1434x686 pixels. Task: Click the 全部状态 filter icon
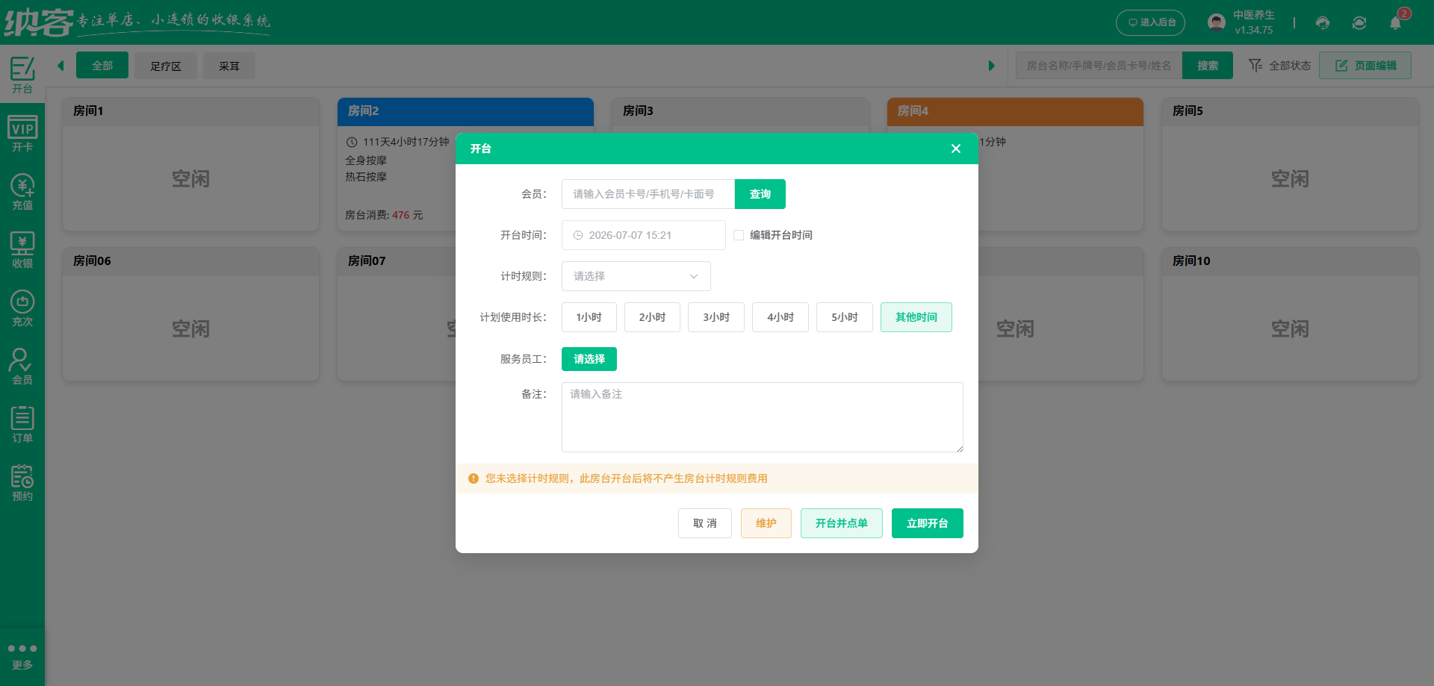(1255, 66)
